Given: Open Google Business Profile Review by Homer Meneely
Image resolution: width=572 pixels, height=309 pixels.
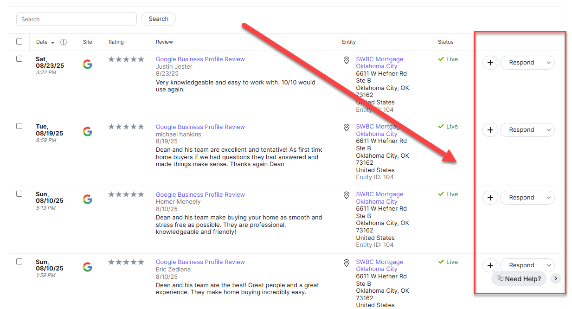Looking at the screenshot, I should click(x=200, y=195).
